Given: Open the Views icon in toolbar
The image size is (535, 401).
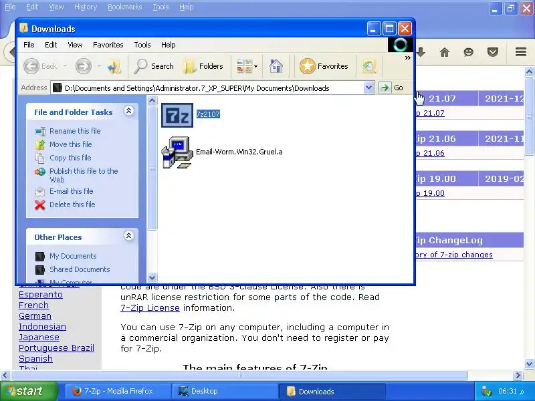Looking at the screenshot, I should pyautogui.click(x=244, y=66).
